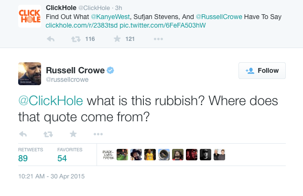Open more options on ClickHole tweet
The height and width of the screenshot is (196, 303).
click(158, 39)
